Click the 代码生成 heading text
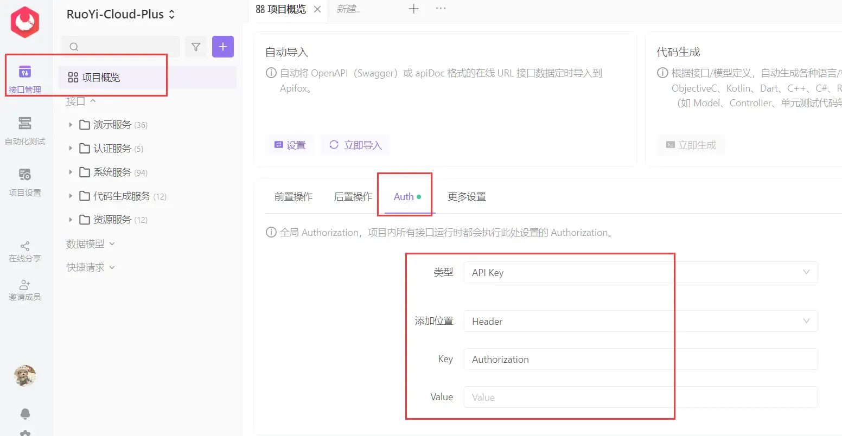 coord(678,53)
